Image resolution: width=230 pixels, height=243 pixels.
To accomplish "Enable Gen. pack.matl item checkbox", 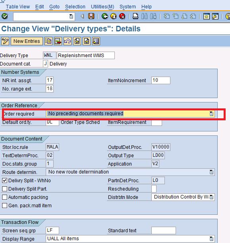I will 4,206.
